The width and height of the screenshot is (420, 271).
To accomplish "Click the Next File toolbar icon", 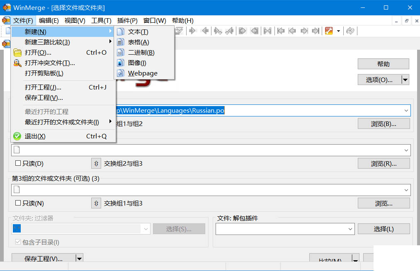I will coord(304,31).
